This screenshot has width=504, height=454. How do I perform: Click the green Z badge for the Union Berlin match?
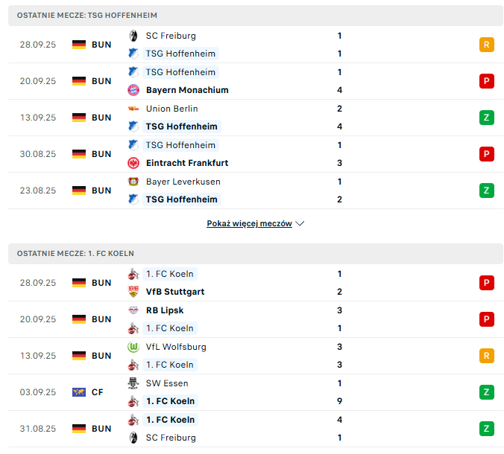tap(487, 118)
